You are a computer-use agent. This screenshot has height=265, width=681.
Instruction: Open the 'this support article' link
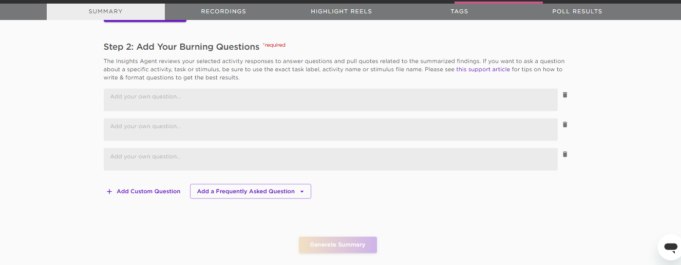483,69
